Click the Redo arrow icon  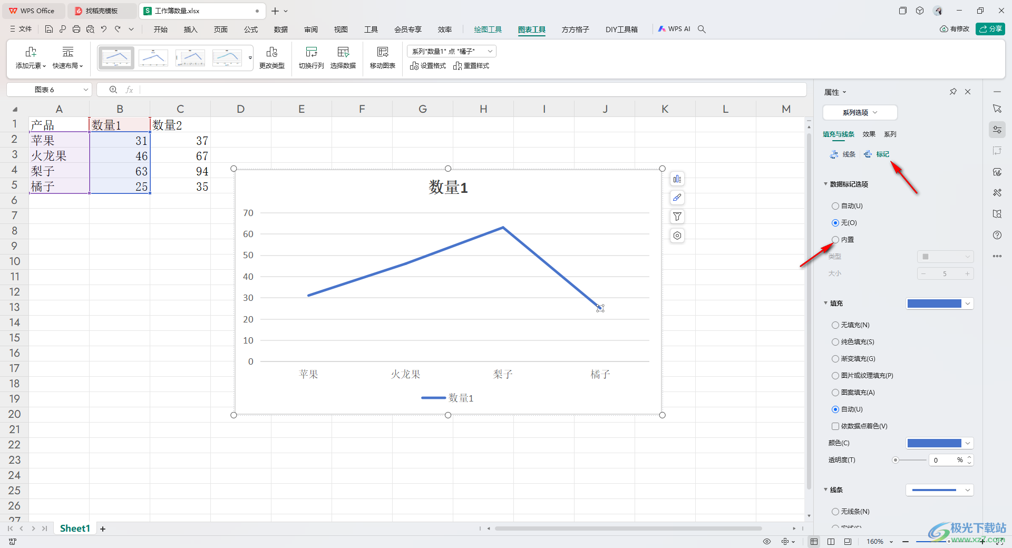point(118,29)
